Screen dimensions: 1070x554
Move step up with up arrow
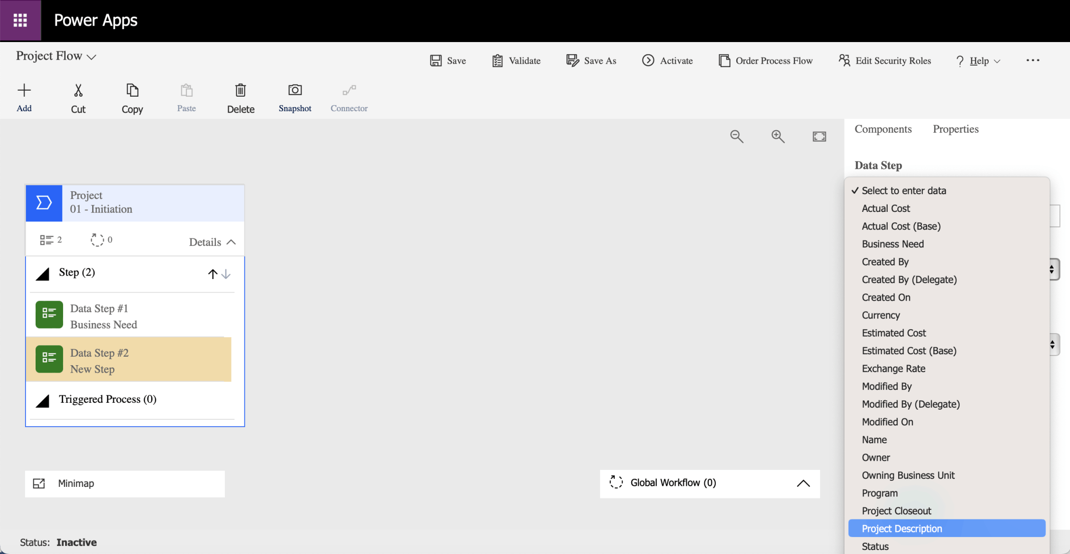(x=212, y=273)
